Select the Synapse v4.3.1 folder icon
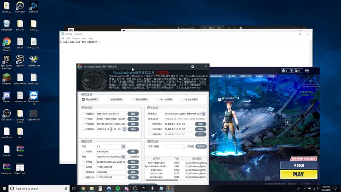Viewport: 341px width, 192px height. pos(20,116)
